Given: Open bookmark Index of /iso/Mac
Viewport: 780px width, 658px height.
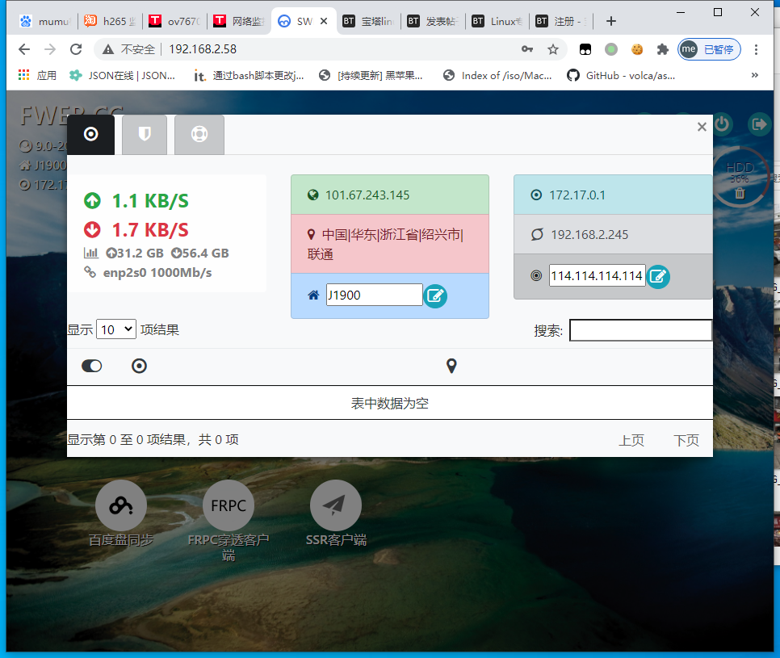Looking at the screenshot, I should pos(498,76).
